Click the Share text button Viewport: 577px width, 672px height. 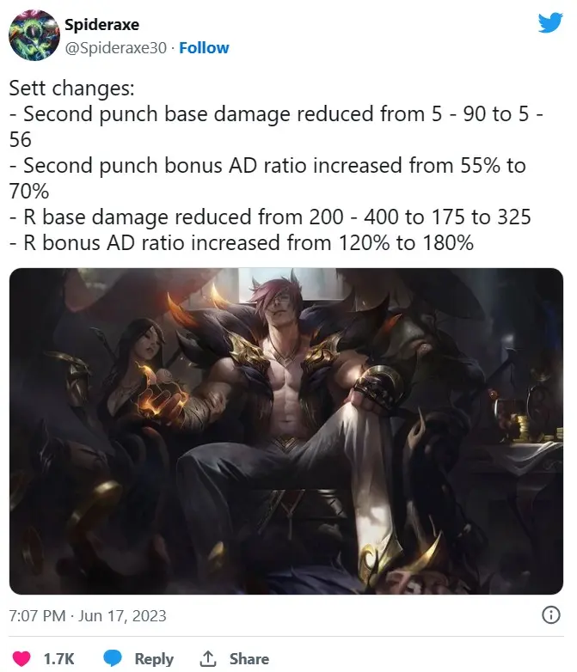coord(249,658)
